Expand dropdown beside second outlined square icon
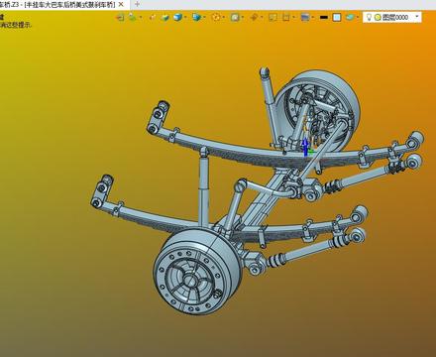This screenshot has height=357, width=436. pos(294,17)
